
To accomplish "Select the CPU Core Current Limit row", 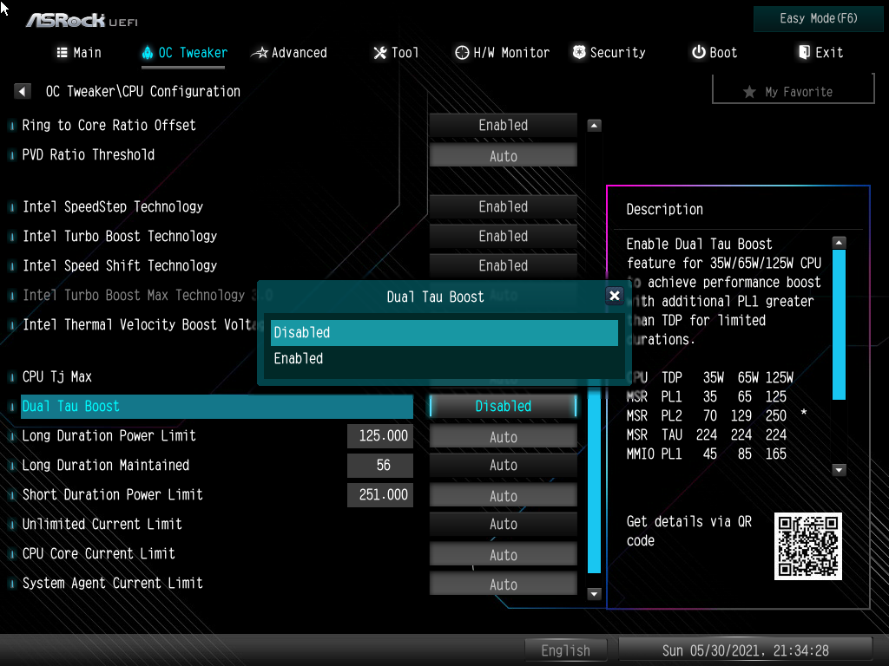I will tap(98, 553).
